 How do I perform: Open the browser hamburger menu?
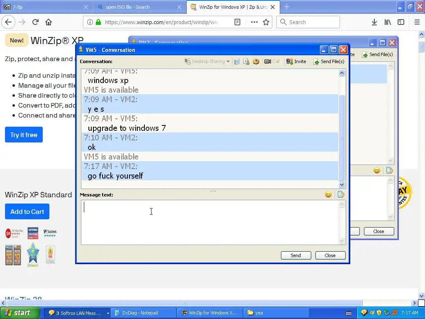tap(417, 22)
